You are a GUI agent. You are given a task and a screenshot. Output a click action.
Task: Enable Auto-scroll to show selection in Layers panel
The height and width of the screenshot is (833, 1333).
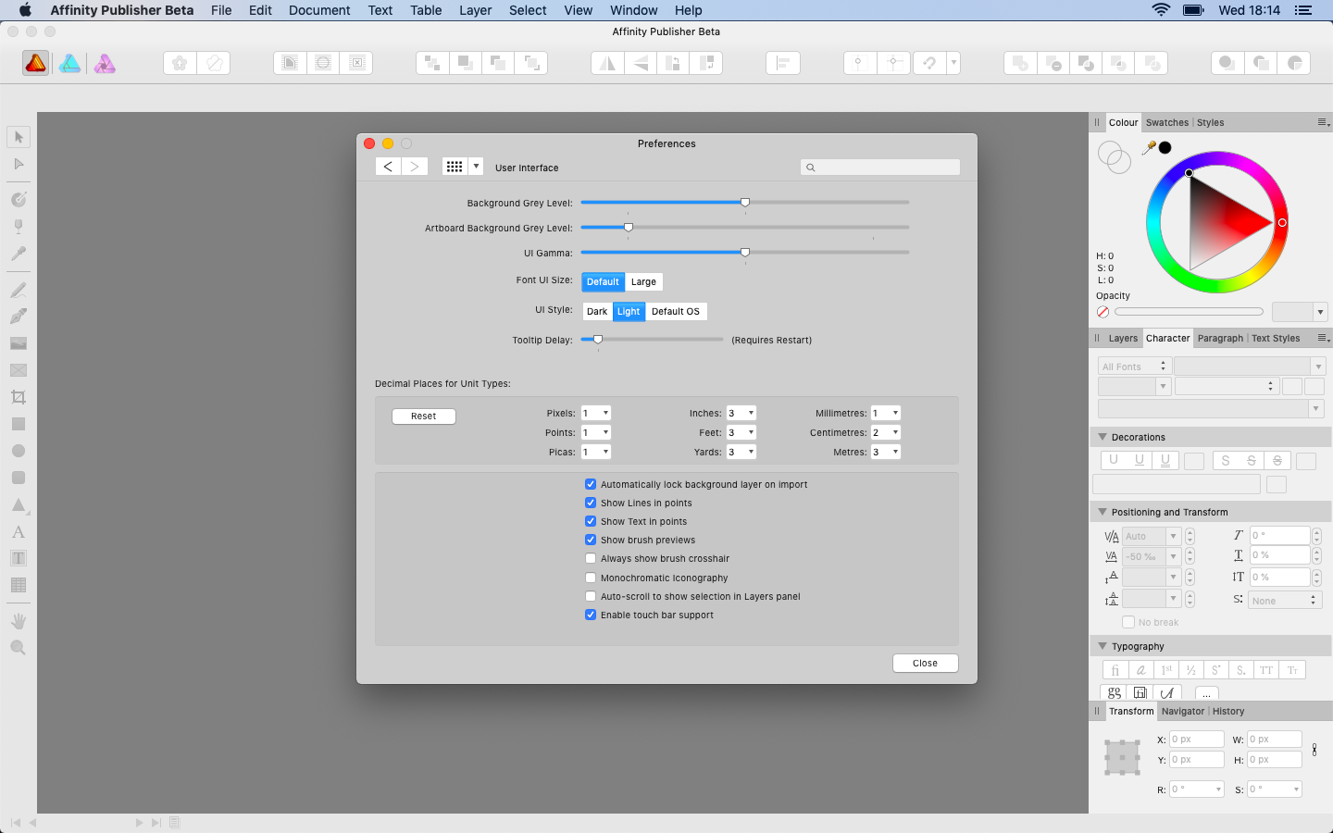click(591, 596)
